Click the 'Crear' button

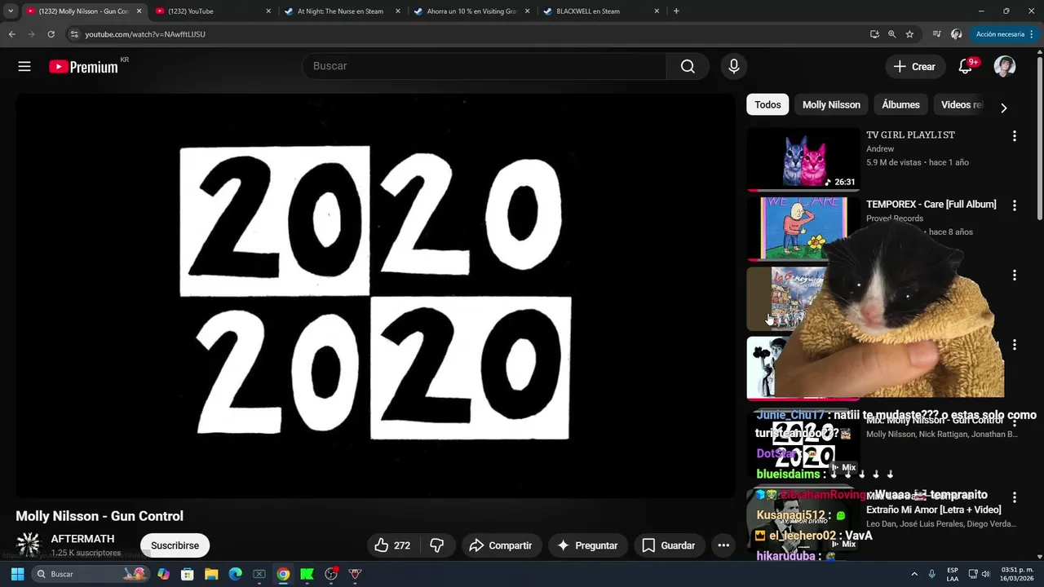[915, 67]
